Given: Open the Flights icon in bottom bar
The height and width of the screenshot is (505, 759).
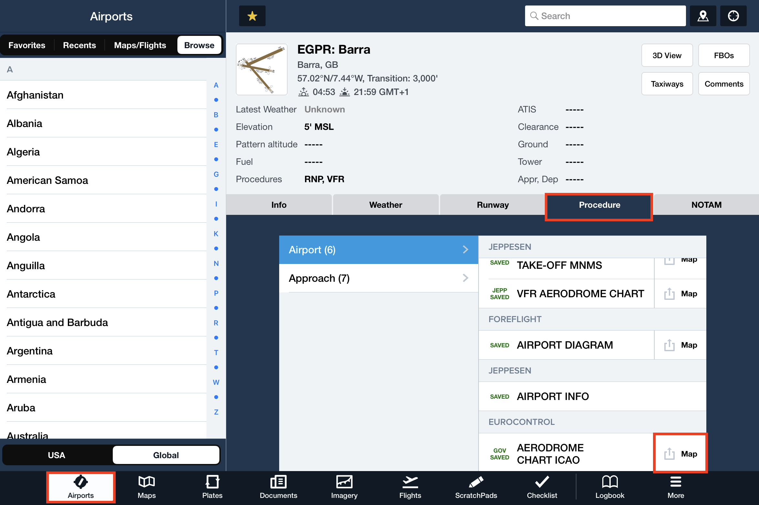Looking at the screenshot, I should pos(410,487).
